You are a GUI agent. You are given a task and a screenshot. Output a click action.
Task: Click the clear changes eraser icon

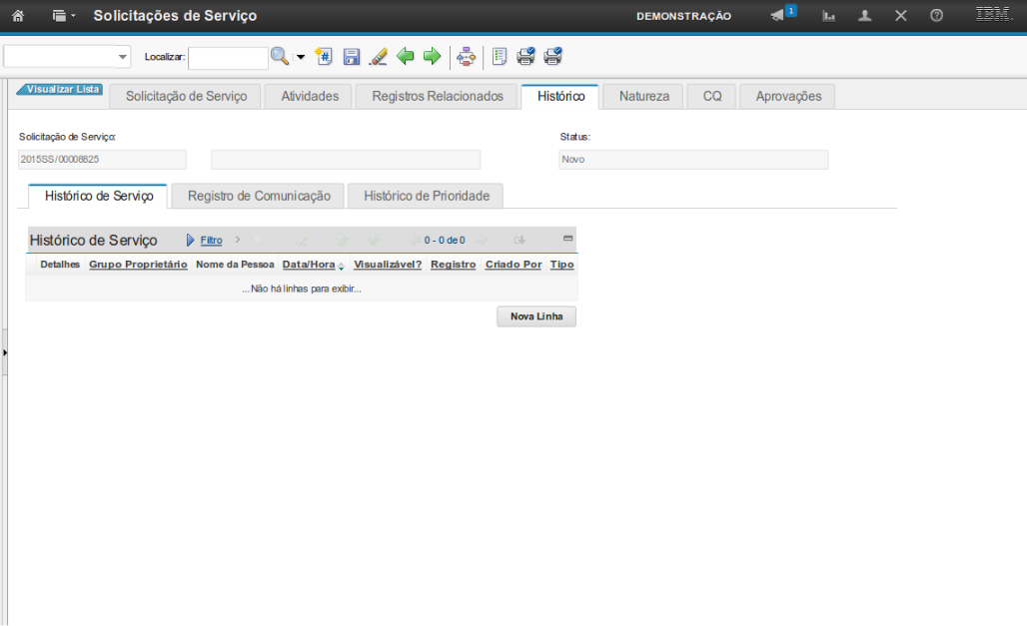click(378, 57)
